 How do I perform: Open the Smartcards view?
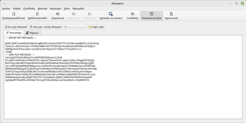171,16
